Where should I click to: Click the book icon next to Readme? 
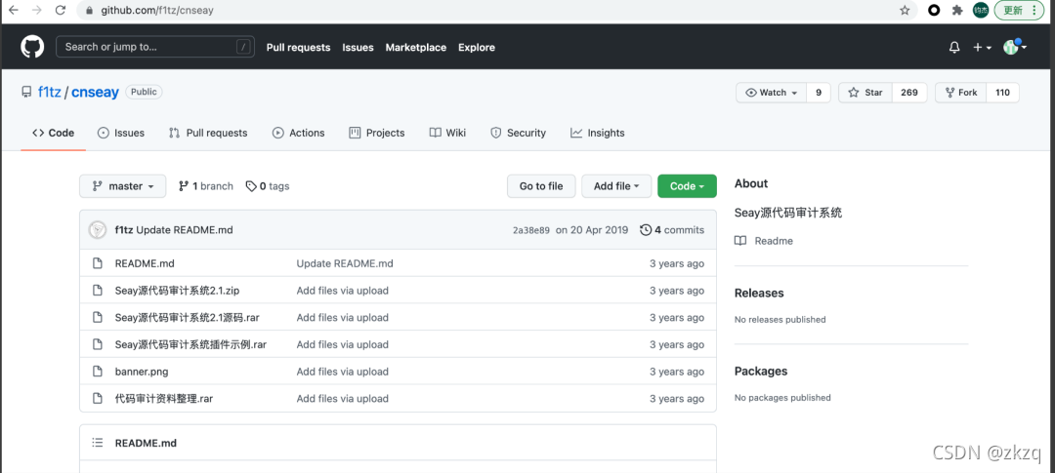point(740,241)
